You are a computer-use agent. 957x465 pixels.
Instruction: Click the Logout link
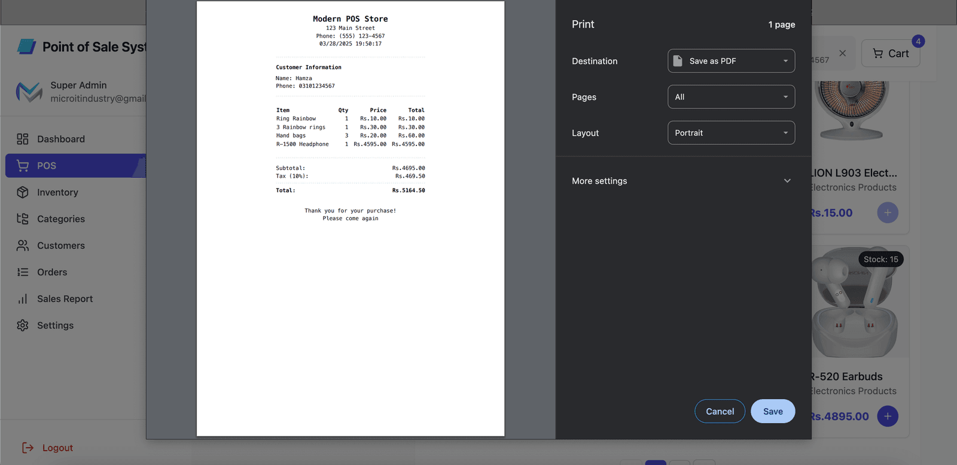click(57, 448)
